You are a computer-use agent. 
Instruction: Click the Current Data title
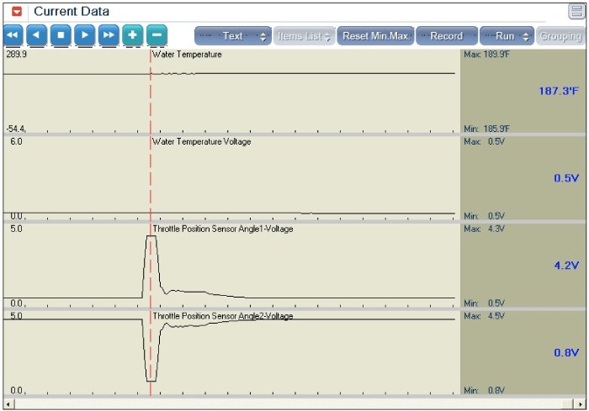(x=72, y=11)
